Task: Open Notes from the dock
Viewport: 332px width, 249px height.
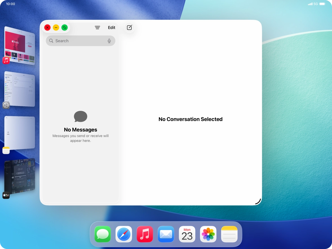Action: (229, 234)
